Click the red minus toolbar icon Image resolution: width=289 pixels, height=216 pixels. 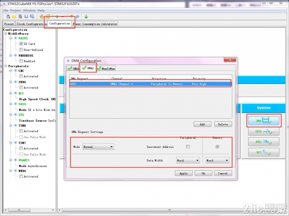point(63,17)
